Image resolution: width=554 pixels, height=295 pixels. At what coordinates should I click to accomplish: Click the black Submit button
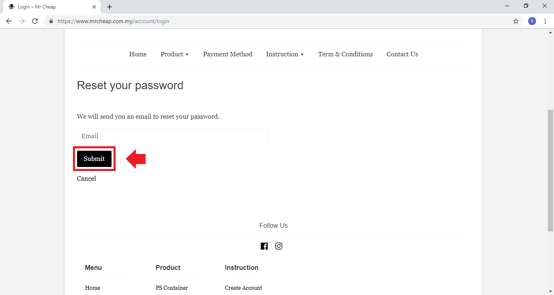pyautogui.click(x=94, y=159)
